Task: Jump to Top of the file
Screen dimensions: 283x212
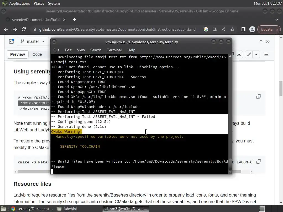Action: [264, 41]
